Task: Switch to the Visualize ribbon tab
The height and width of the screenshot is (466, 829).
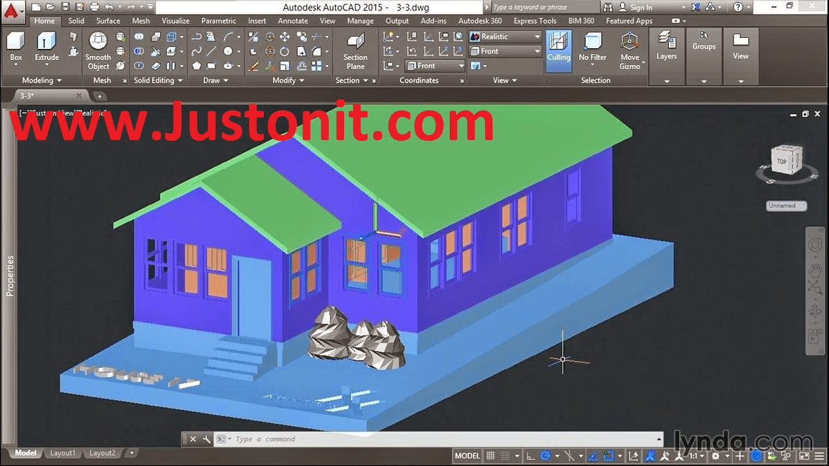Action: click(x=175, y=21)
